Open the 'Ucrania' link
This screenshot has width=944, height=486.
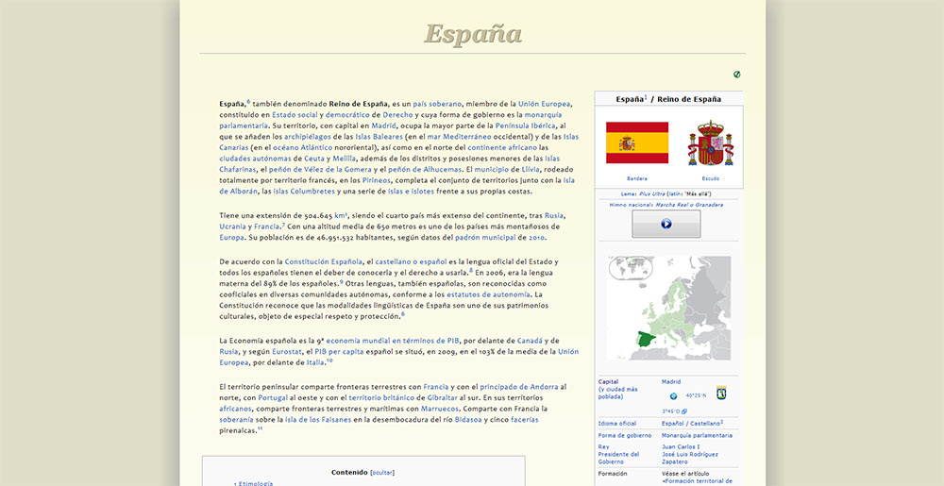(x=232, y=226)
